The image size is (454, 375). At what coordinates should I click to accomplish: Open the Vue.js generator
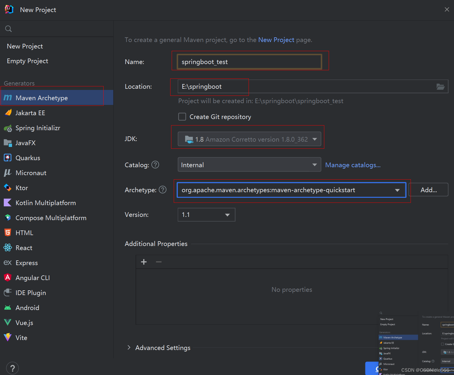tap(24, 322)
